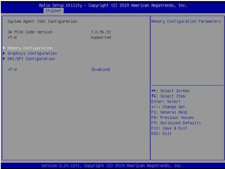225x169 pixels.
Task: Click the F1: General Help hint
Action: [169, 112]
